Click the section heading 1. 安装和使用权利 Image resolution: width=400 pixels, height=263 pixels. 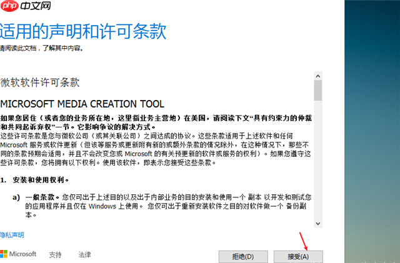(x=34, y=180)
